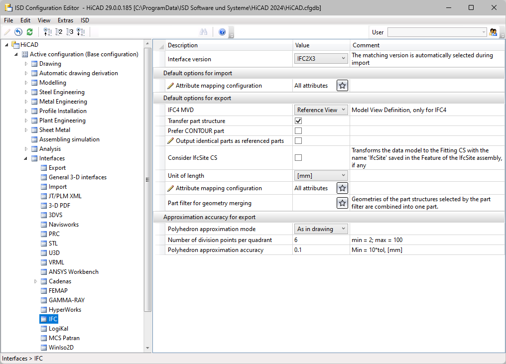The height and width of the screenshot is (364, 506).
Task: Select Navisworks in the Interfaces tree
Action: pyautogui.click(x=63, y=225)
